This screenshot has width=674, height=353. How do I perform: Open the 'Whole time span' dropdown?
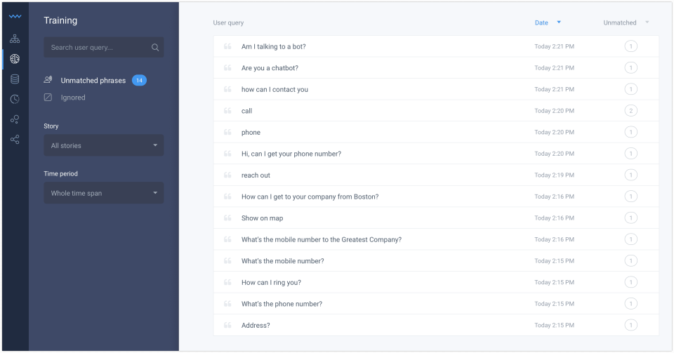click(x=104, y=193)
